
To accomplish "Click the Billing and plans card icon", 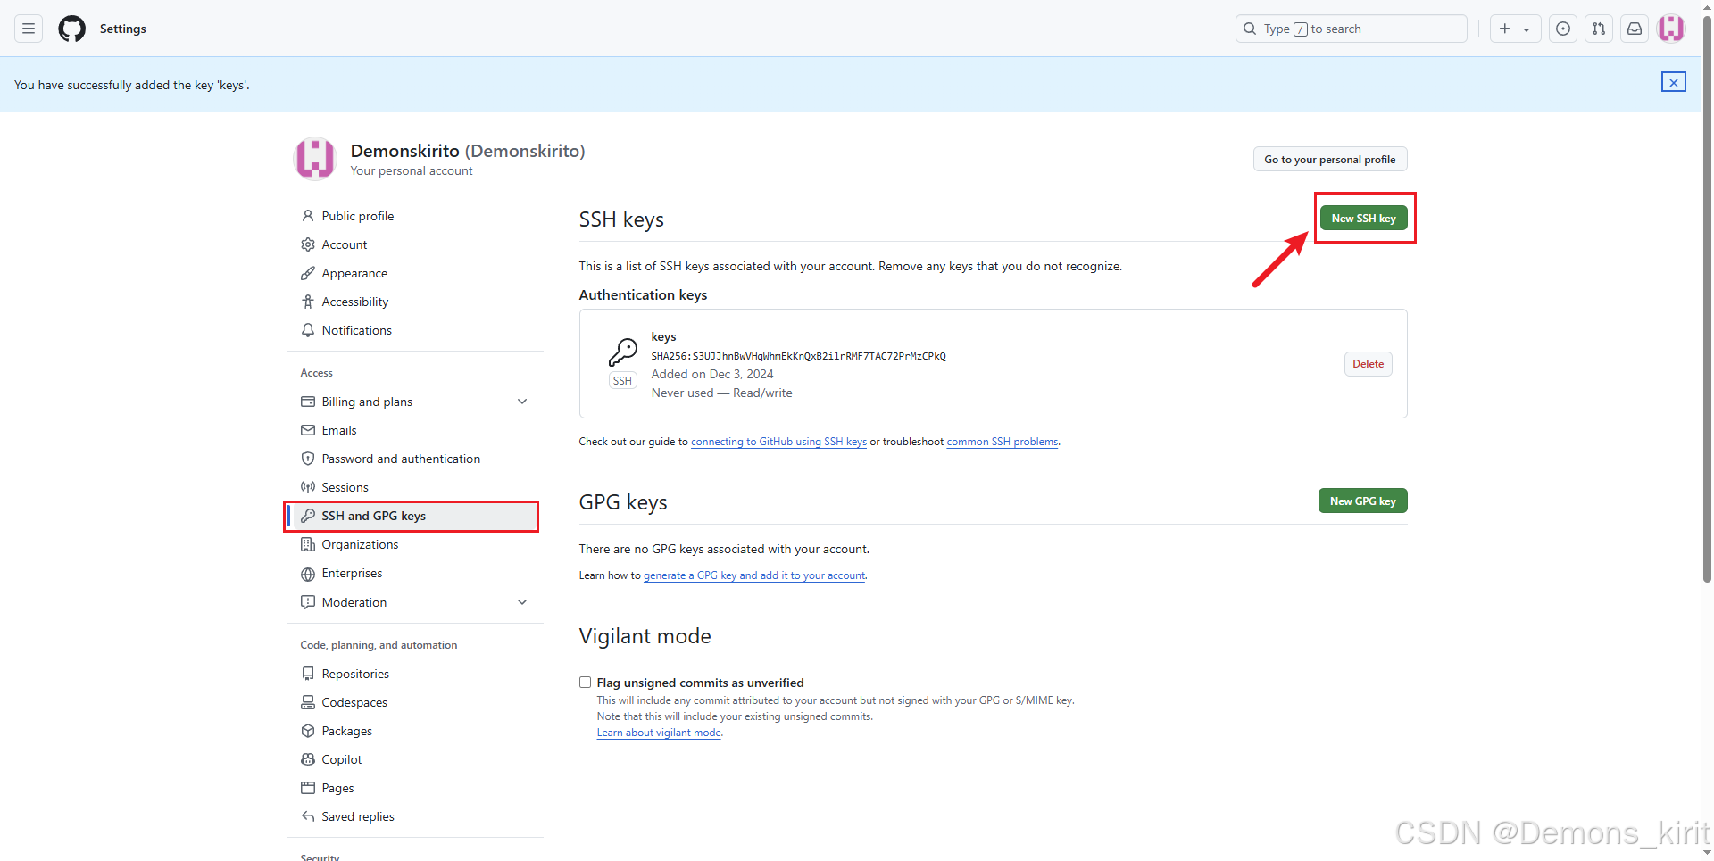I will tap(308, 402).
